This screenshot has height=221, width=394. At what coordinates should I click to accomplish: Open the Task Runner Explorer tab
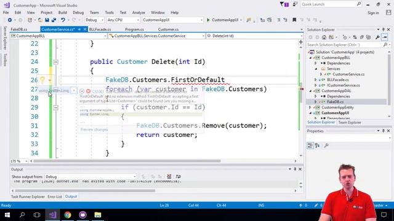click(x=28, y=196)
